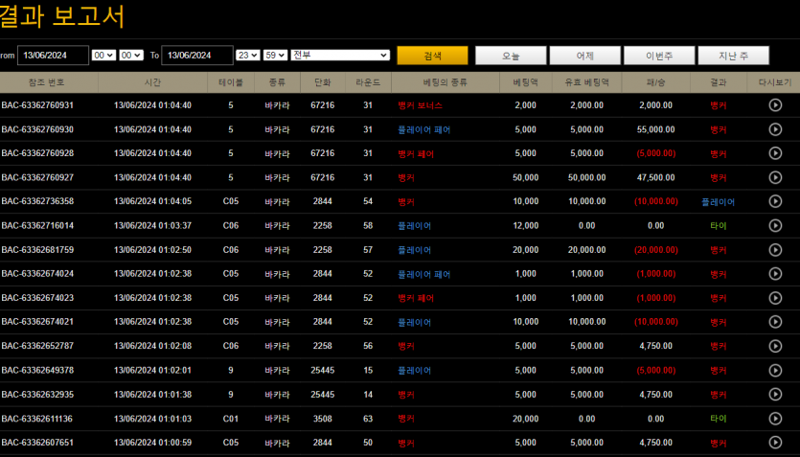Click the 유효 베팅액 column header
Screen dimensions: 800x457
pos(586,82)
